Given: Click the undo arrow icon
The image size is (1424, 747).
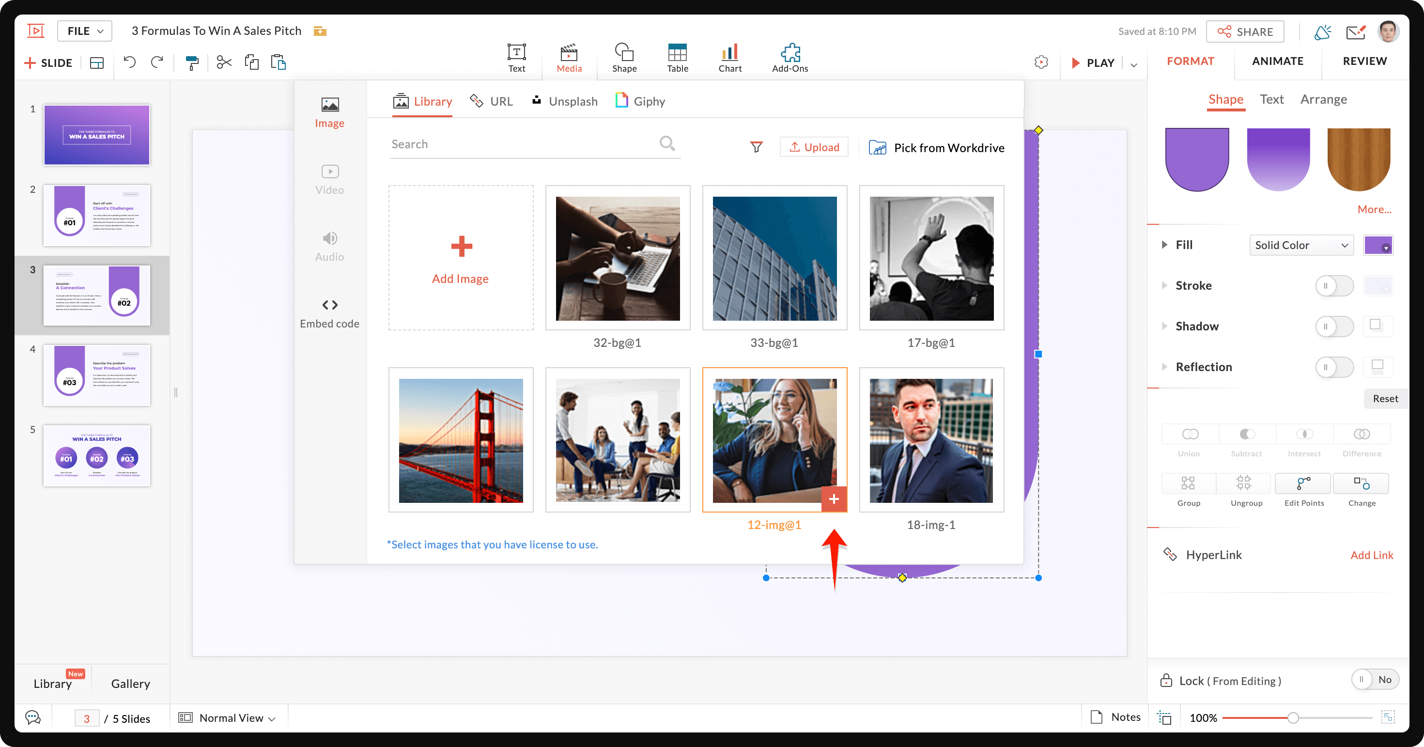Looking at the screenshot, I should click(x=129, y=62).
